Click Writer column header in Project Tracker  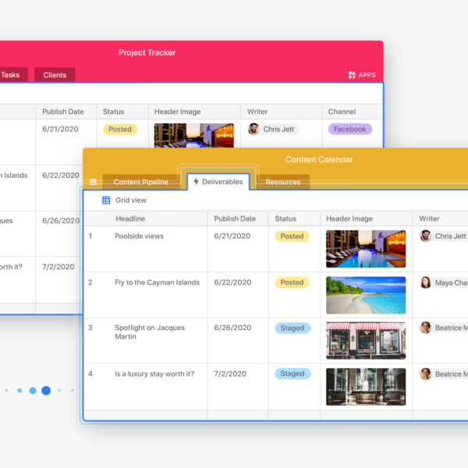(257, 112)
